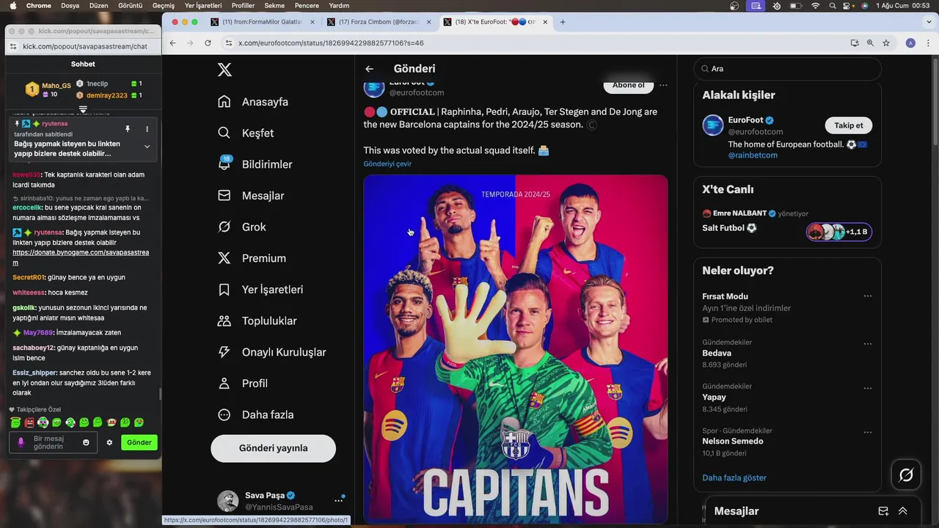Open Chrome zoom magnifier icon
Image resolution: width=939 pixels, height=528 pixels.
[x=871, y=43]
